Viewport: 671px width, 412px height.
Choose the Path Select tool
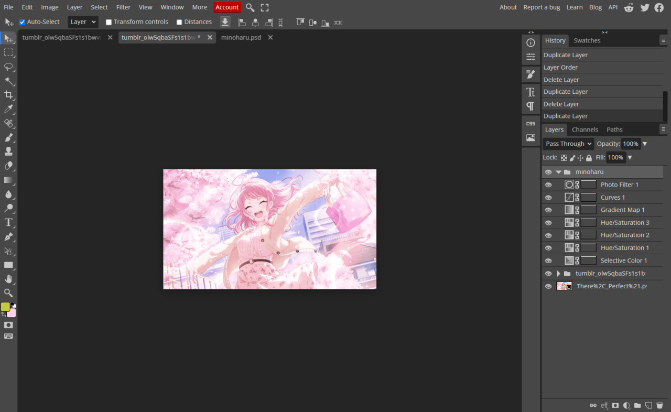[x=9, y=251]
